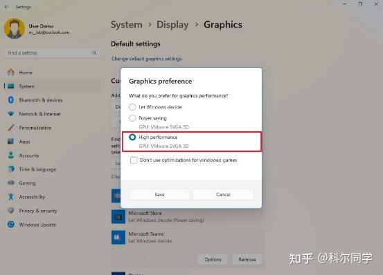This screenshot has width=383, height=275.
Task: Open the Home settings page
Action: tap(52, 73)
